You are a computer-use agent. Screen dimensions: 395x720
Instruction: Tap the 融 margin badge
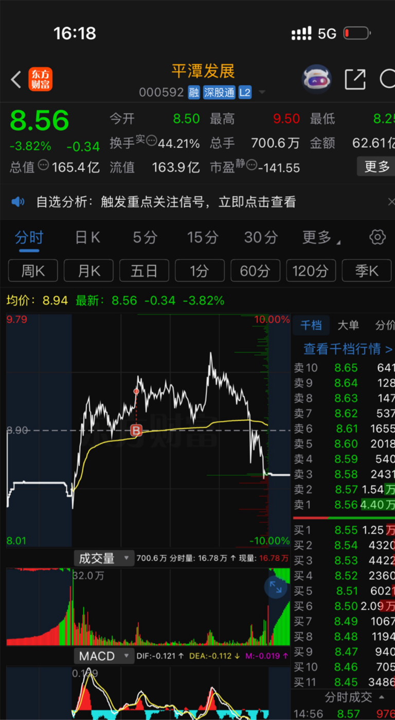(x=194, y=93)
